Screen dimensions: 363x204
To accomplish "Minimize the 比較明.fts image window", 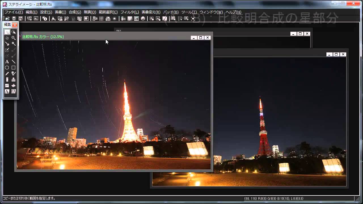I will click(194, 37).
